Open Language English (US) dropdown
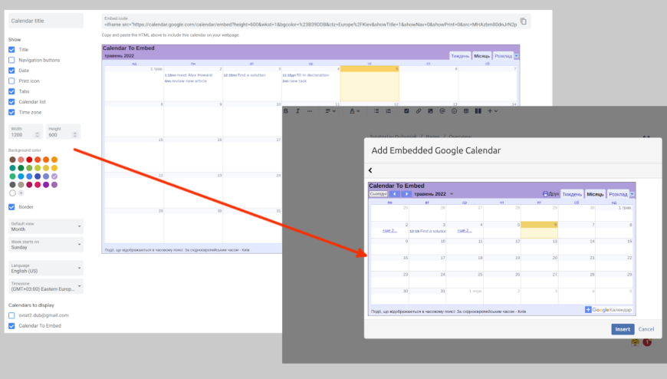Image resolution: width=667 pixels, height=379 pixels. click(46, 269)
